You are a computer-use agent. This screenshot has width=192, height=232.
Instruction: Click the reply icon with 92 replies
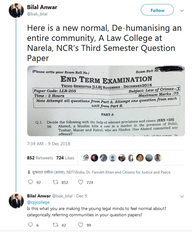pyautogui.click(x=30, y=182)
